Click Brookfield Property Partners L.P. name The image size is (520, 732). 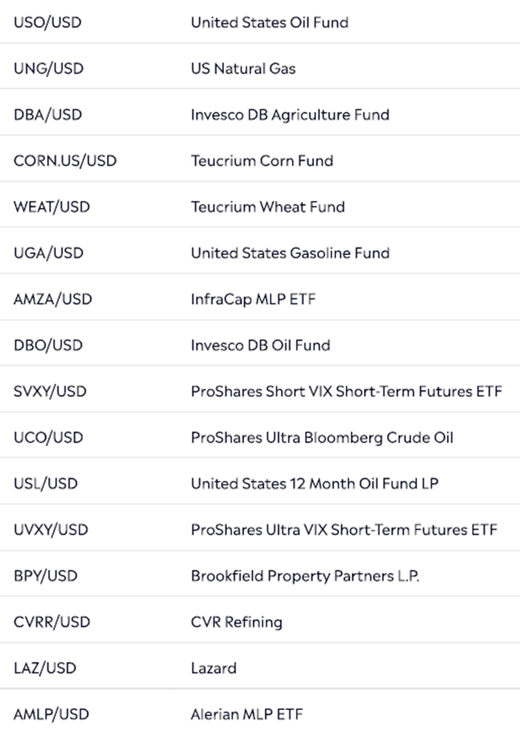point(305,575)
